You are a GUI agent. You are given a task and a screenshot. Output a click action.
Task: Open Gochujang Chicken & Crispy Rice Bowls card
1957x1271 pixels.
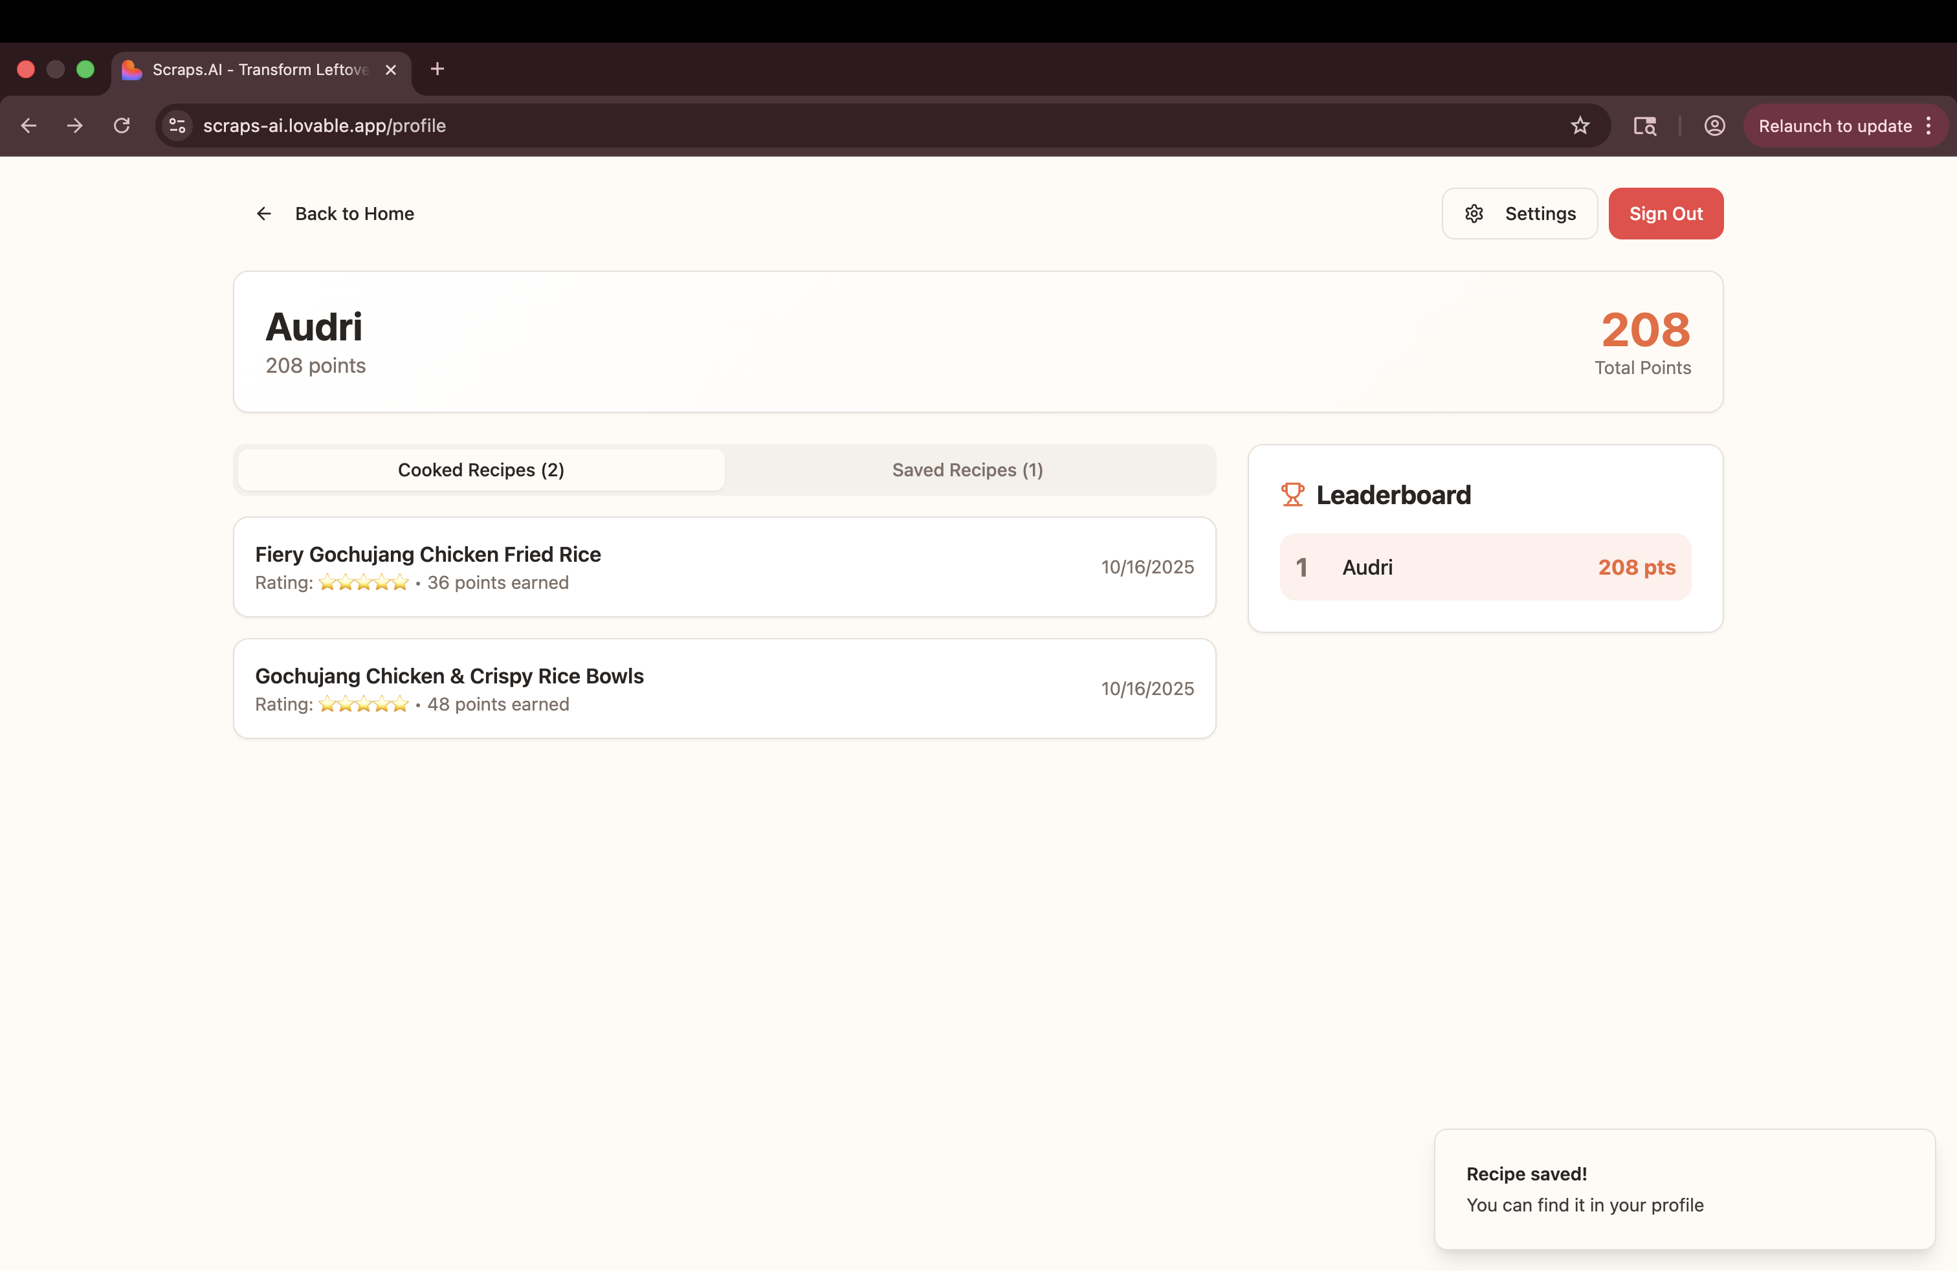pyautogui.click(x=724, y=688)
